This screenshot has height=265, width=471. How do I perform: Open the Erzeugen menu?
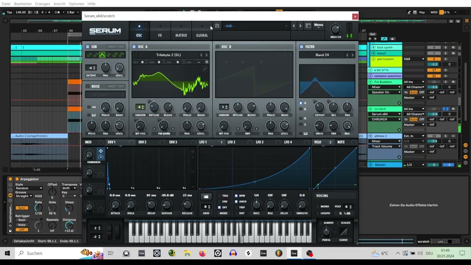[43, 4]
